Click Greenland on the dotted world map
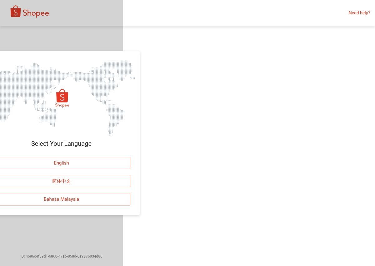Image resolution: width=375 pixels, height=266 pixels. tap(123, 67)
